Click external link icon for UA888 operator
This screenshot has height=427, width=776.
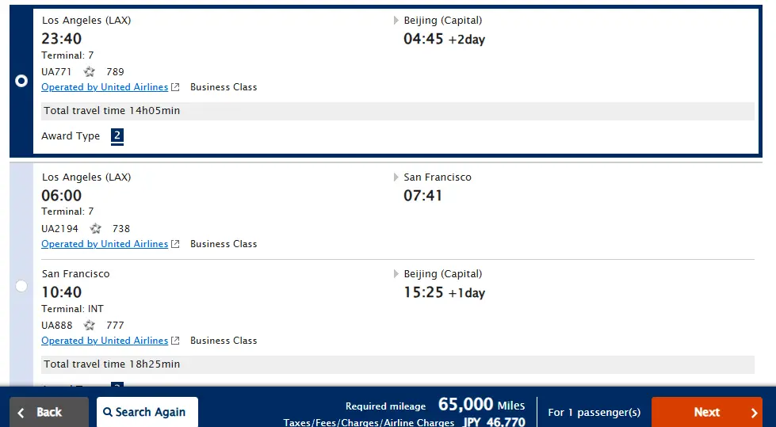[175, 341]
